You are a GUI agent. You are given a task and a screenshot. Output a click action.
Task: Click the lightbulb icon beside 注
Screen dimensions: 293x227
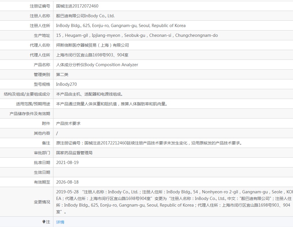pos(44,222)
